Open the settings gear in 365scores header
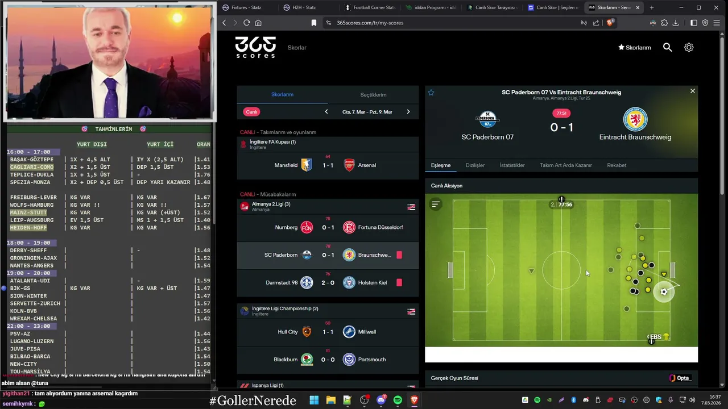Image resolution: width=728 pixels, height=409 pixels. point(689,48)
